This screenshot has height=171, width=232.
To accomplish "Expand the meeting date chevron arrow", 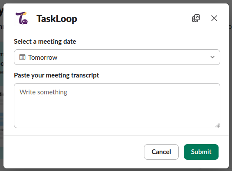I will (x=212, y=57).
